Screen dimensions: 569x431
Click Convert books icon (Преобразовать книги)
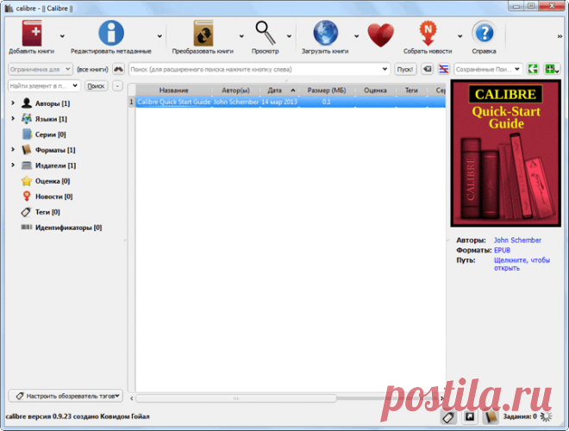203,34
